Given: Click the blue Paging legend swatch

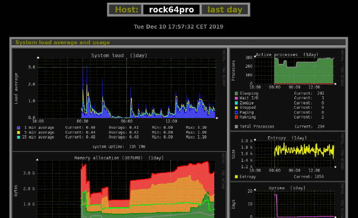Looking at the screenshot, I should pos(236,113).
